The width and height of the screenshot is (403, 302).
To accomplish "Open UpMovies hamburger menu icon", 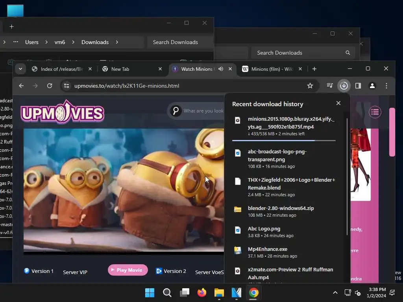I will coord(375,112).
